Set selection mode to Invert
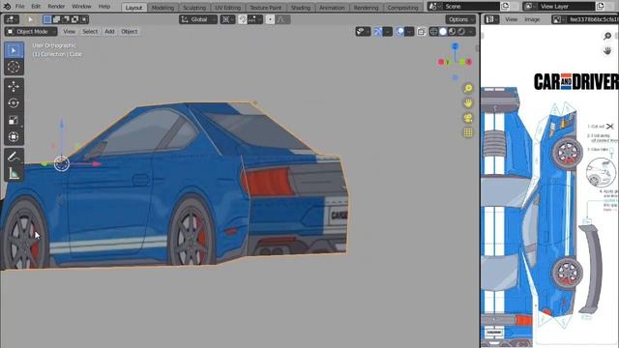 [x=74, y=19]
